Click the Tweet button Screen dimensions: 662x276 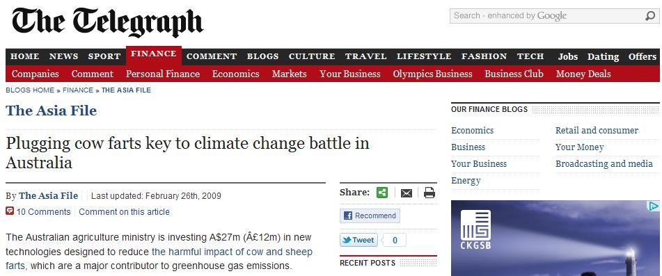pyautogui.click(x=359, y=240)
